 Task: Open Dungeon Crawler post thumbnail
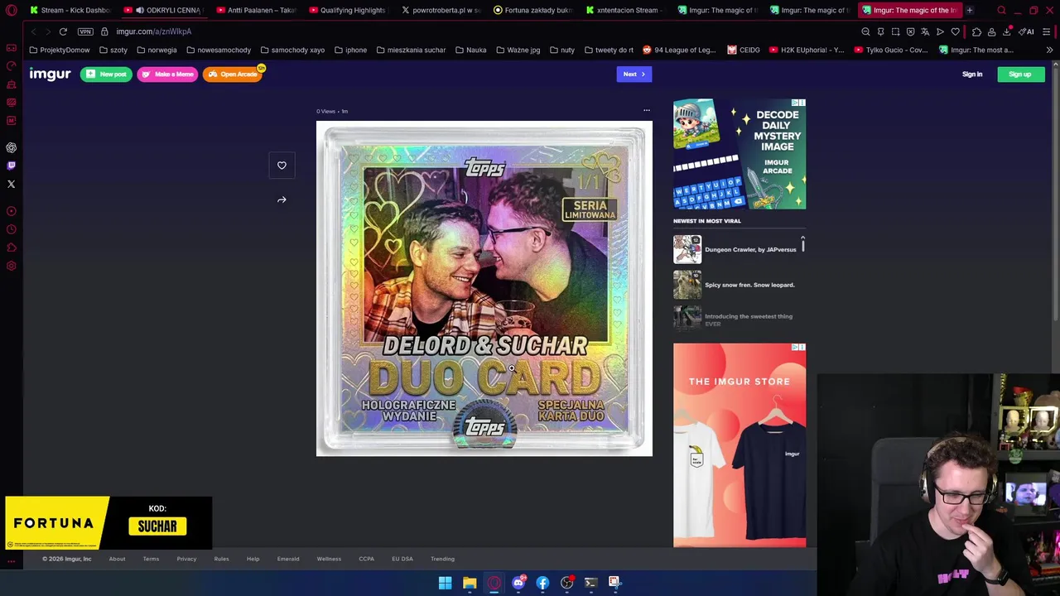tap(687, 249)
